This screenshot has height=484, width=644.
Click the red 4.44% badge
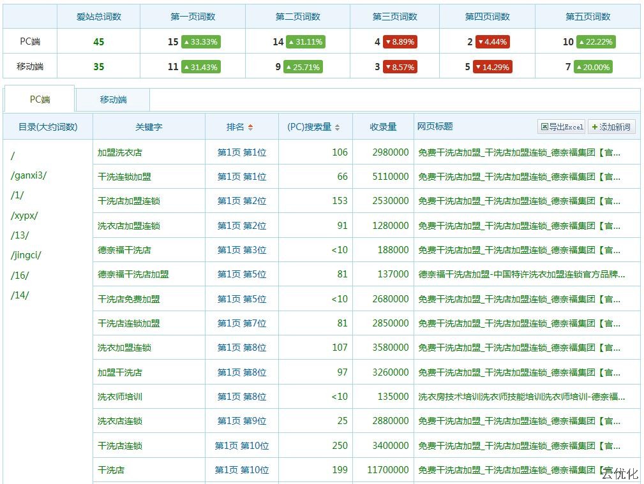click(x=492, y=42)
